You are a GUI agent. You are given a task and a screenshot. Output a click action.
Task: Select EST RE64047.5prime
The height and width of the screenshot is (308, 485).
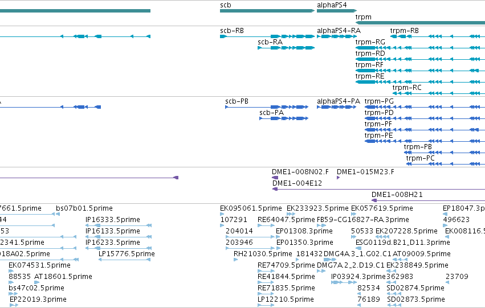click(266, 225)
